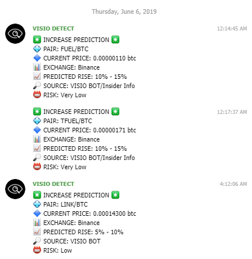The width and height of the screenshot is (252, 259).
Task: Click the 12:17:37 AM timestamp
Action: tap(232, 112)
